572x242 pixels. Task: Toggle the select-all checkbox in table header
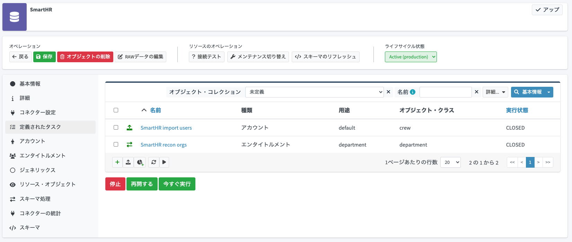pyautogui.click(x=116, y=110)
